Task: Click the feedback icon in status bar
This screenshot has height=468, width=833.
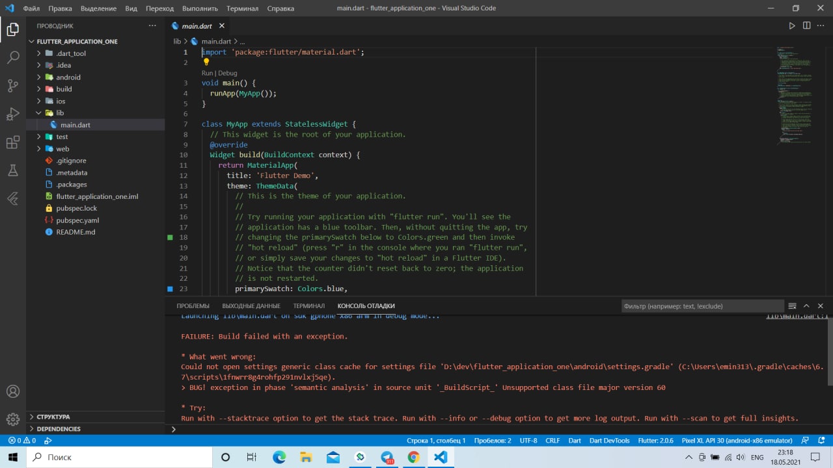Action: (x=806, y=441)
